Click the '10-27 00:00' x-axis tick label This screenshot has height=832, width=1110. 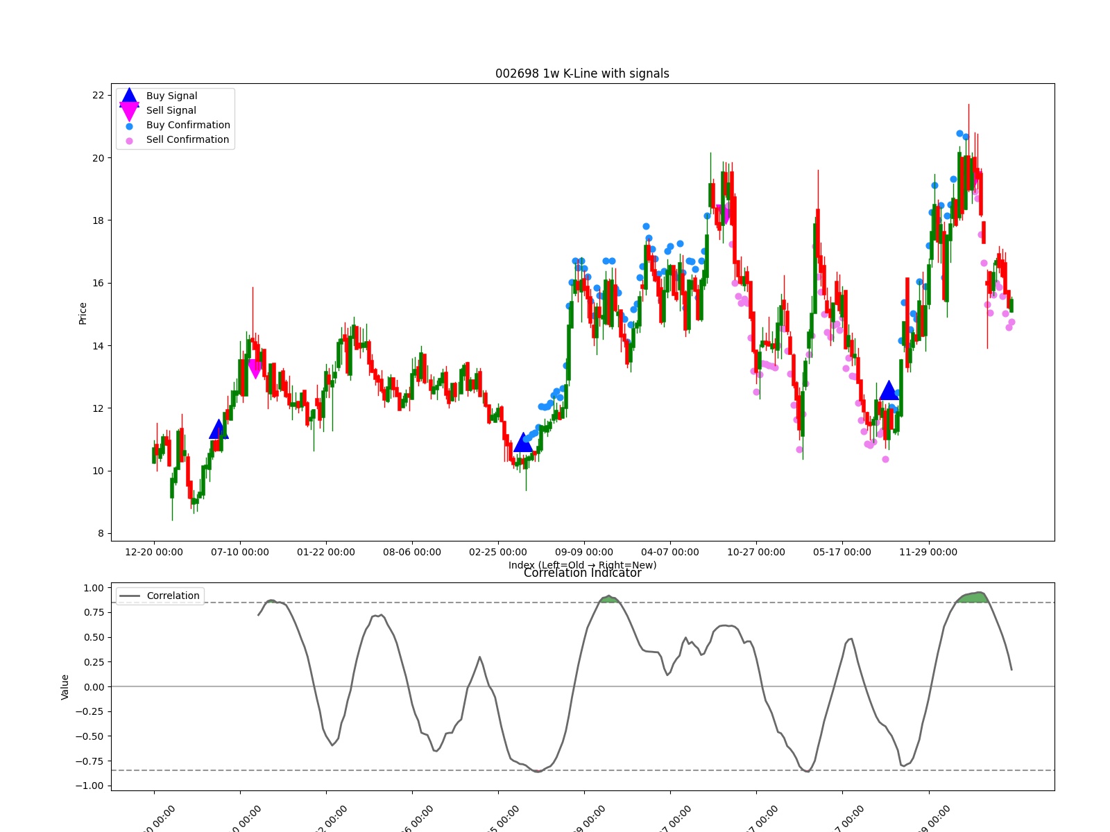[x=756, y=553]
